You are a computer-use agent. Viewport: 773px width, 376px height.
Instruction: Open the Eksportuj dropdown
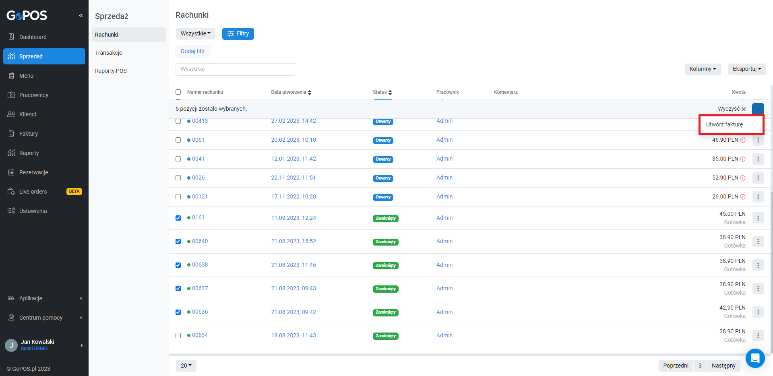pos(747,69)
